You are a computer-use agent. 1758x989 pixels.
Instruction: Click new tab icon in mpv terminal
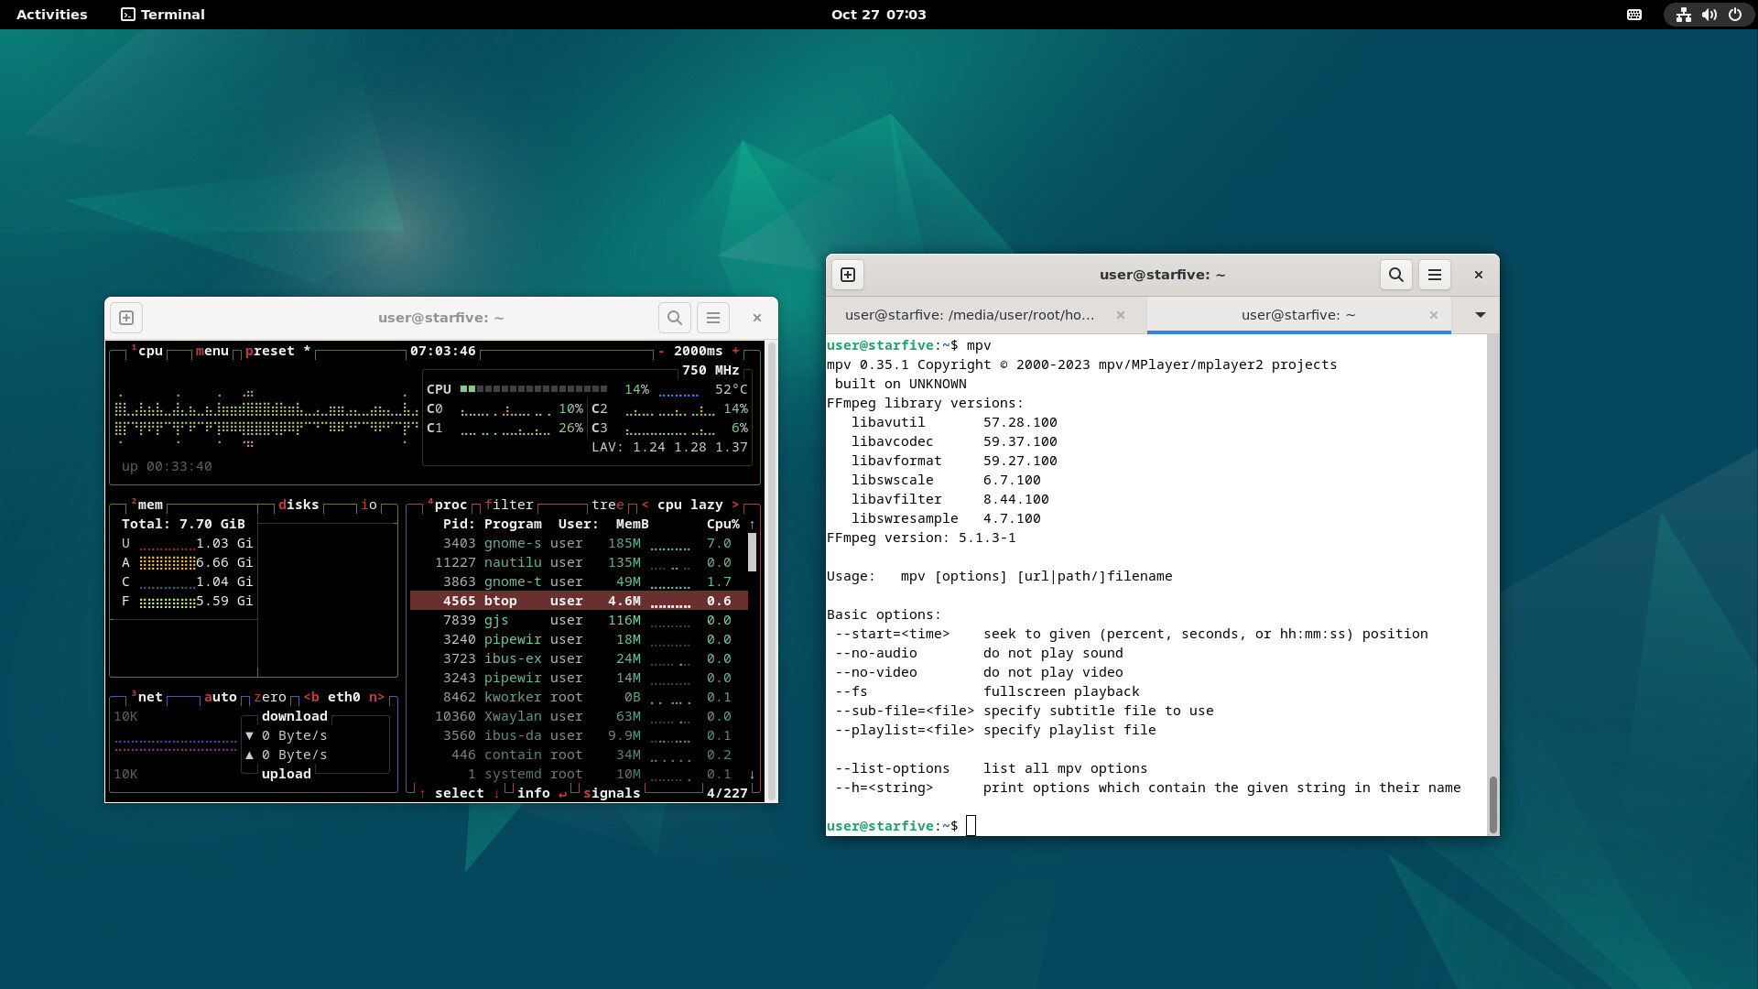pos(848,275)
